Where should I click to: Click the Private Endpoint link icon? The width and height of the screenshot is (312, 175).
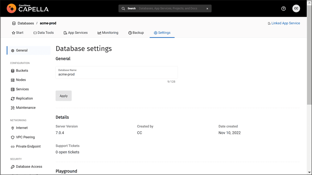pyautogui.click(x=13, y=147)
